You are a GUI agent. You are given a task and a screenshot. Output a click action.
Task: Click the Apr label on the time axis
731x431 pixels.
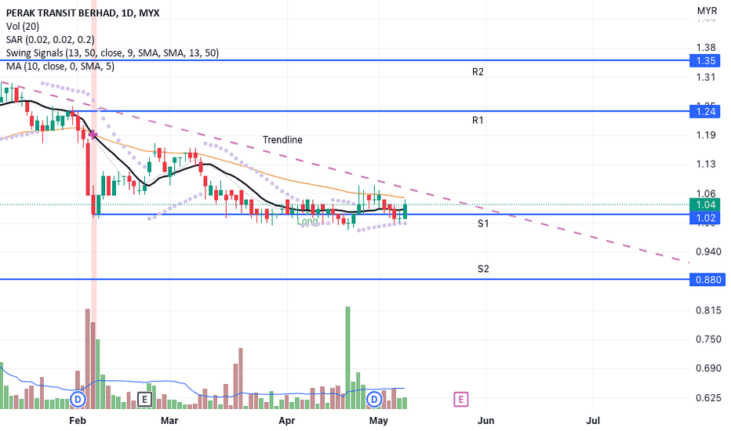click(x=287, y=421)
